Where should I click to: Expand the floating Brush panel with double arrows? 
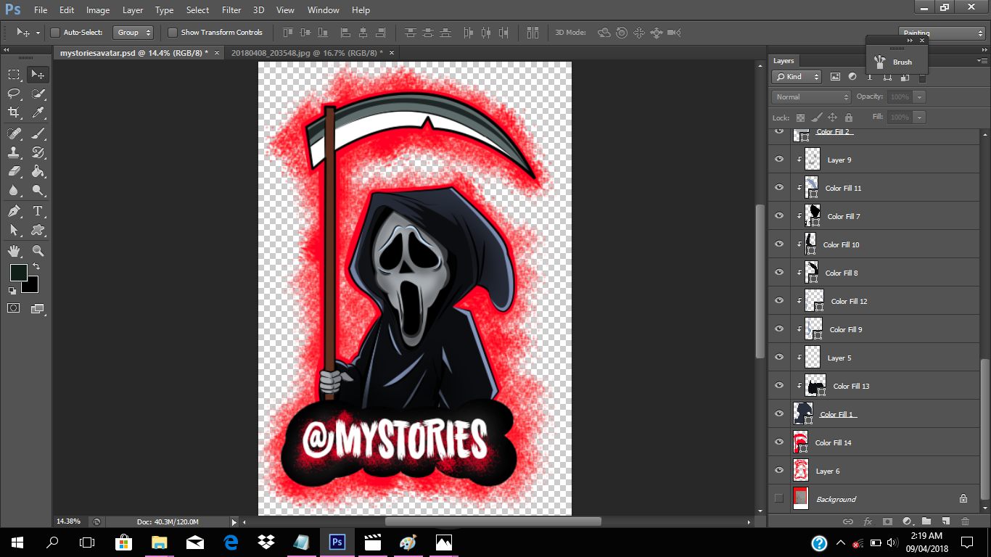coord(910,41)
